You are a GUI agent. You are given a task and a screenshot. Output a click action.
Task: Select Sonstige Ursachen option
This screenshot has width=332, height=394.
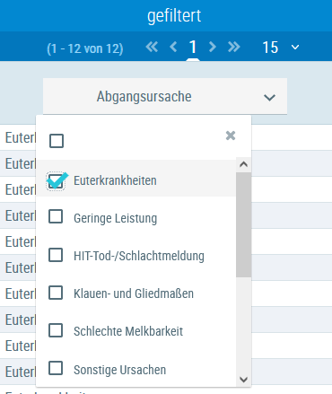point(119,370)
